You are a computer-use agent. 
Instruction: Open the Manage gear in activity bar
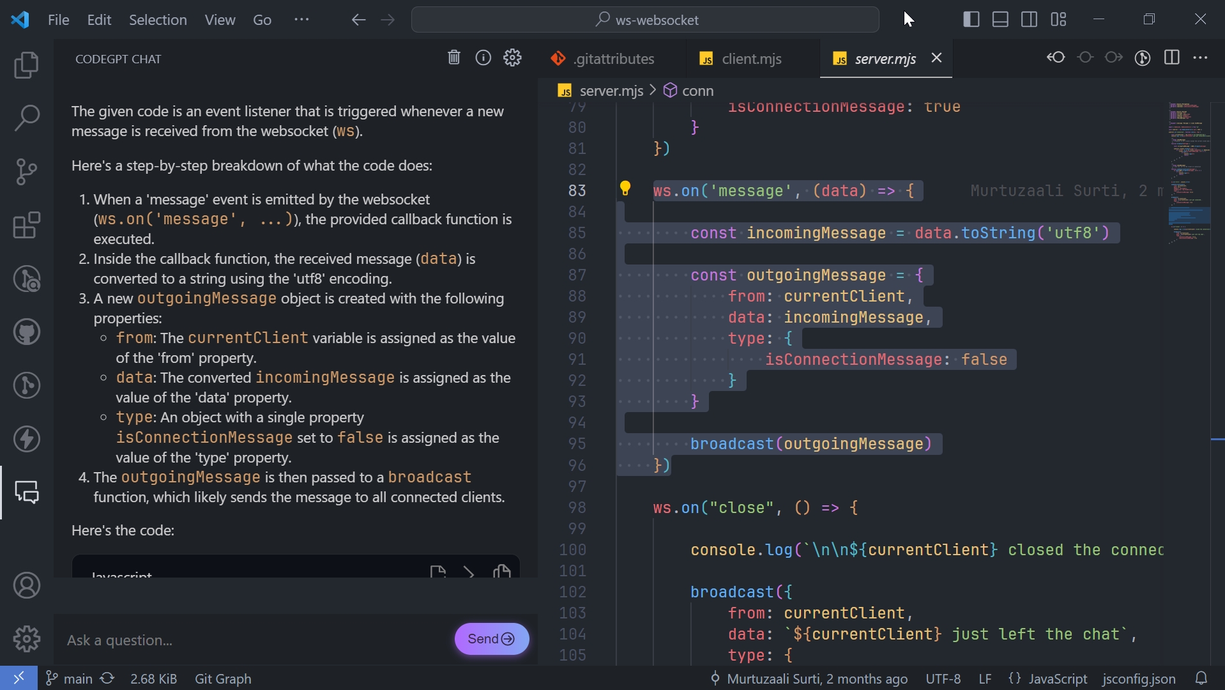(x=26, y=639)
